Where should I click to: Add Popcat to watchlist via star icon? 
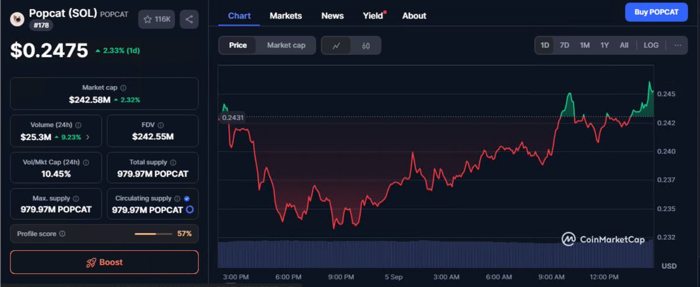[148, 19]
